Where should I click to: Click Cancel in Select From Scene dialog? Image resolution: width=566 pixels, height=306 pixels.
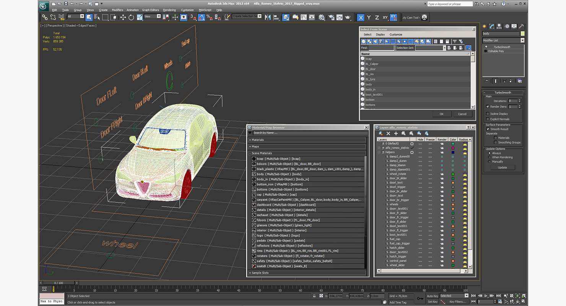[462, 114]
